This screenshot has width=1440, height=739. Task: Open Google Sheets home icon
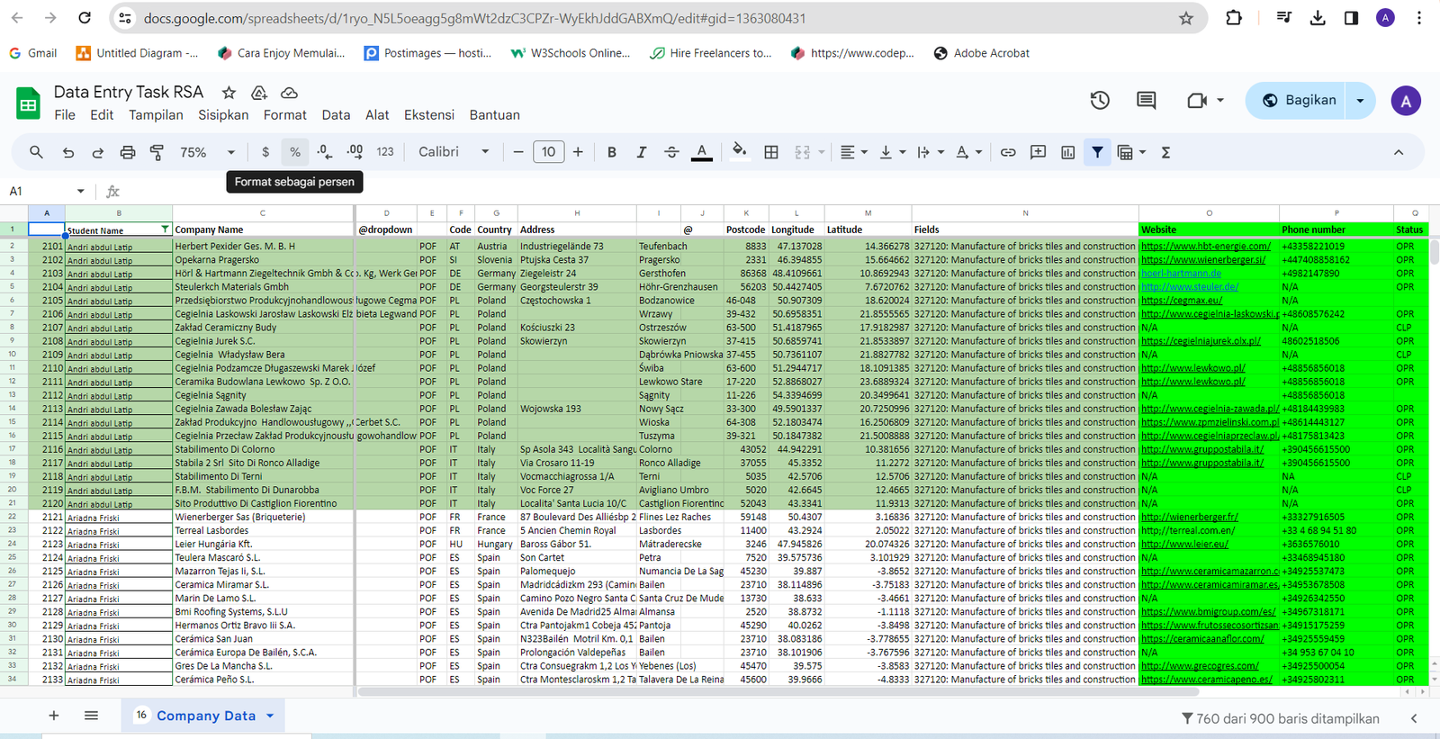click(x=29, y=104)
